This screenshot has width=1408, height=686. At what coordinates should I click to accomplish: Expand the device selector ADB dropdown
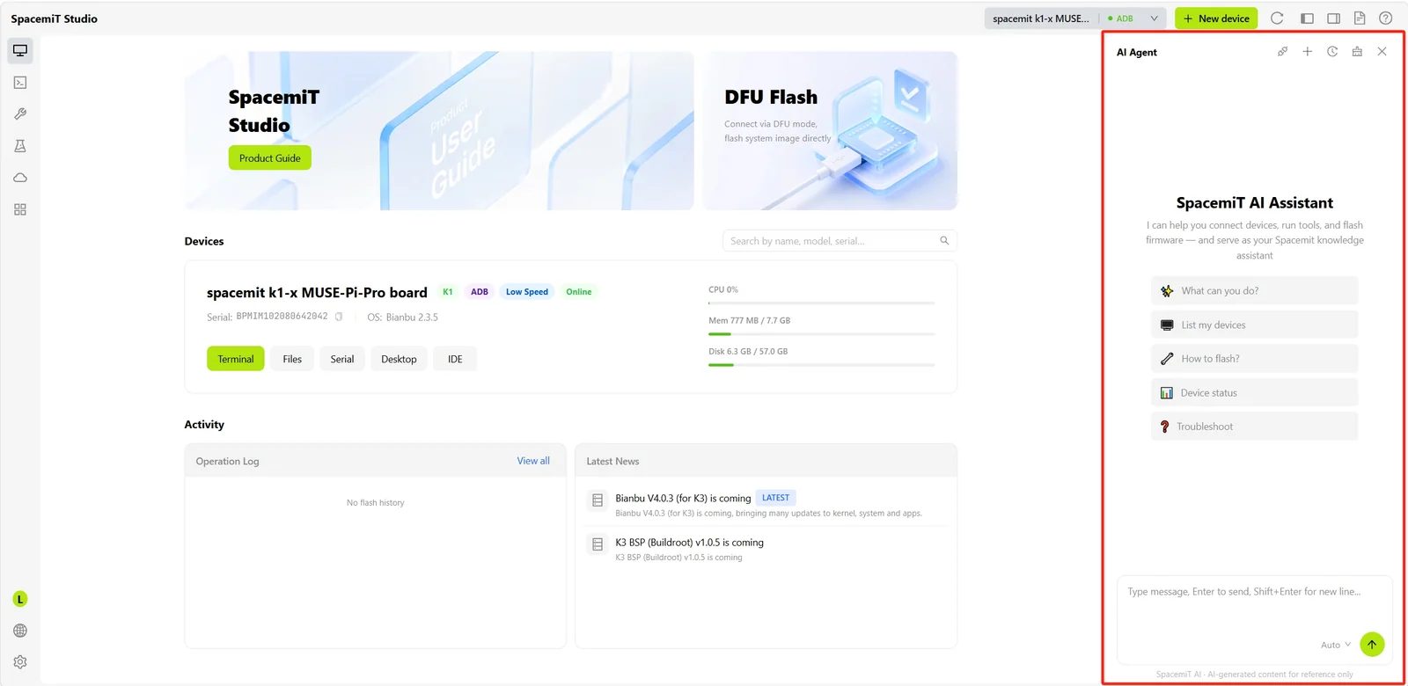[x=1154, y=18]
